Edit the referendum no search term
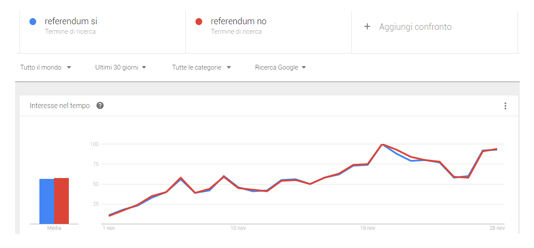The height and width of the screenshot is (248, 534). pos(239,21)
